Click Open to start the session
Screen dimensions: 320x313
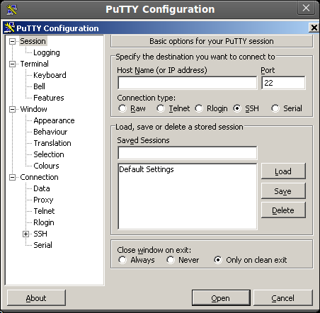coord(221,298)
